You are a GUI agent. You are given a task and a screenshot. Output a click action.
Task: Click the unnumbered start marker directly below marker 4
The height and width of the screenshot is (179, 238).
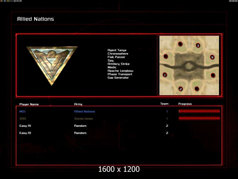point(213,75)
